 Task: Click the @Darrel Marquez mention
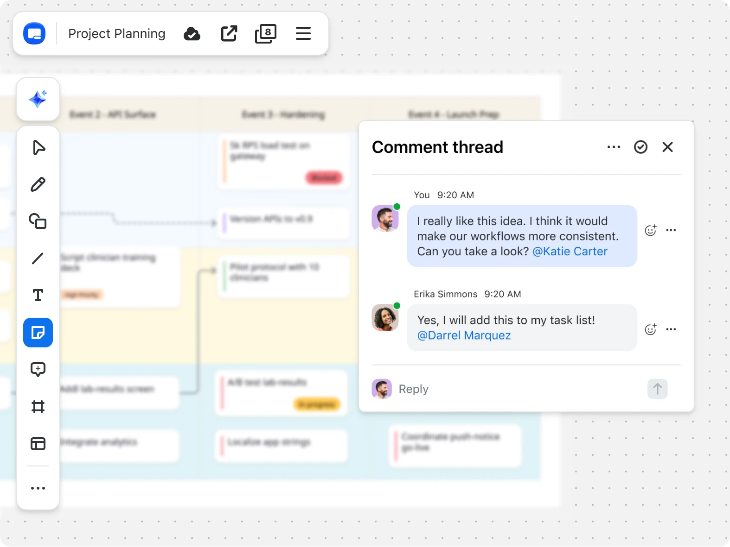(464, 335)
